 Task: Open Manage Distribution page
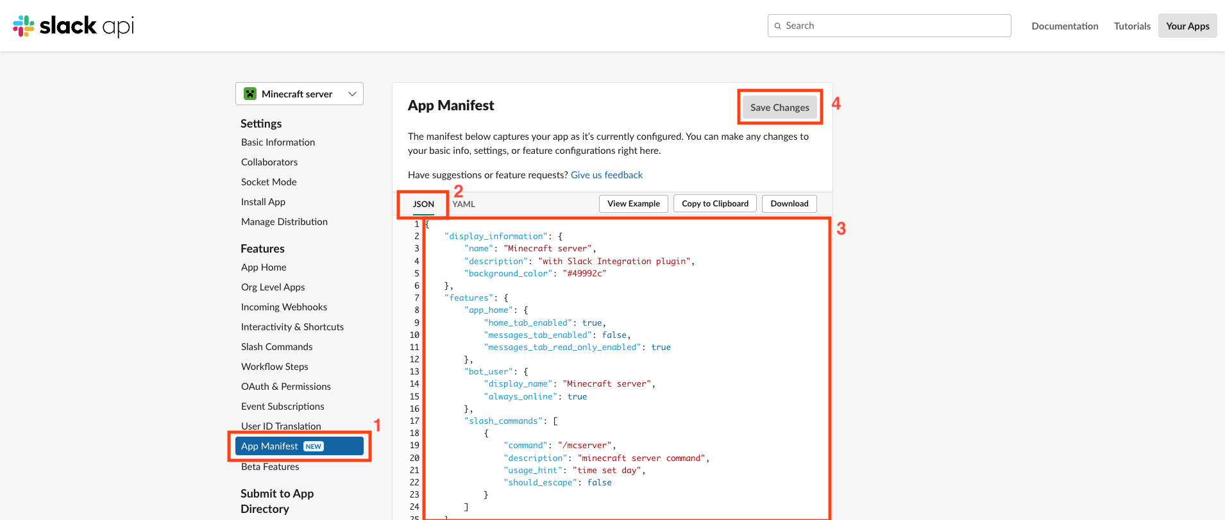[284, 222]
